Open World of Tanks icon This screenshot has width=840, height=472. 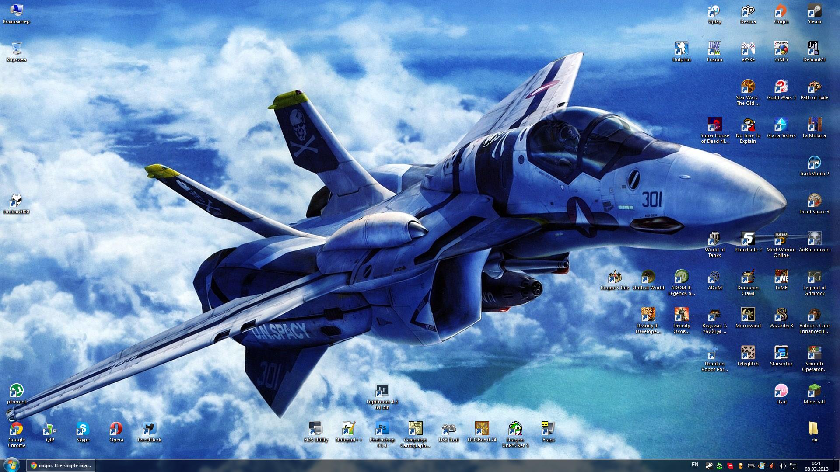click(714, 240)
